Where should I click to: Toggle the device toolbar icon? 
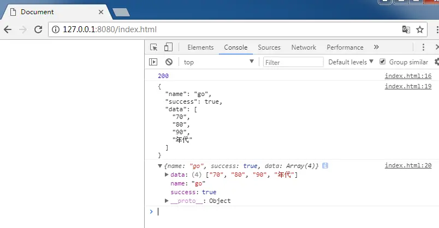click(x=168, y=47)
